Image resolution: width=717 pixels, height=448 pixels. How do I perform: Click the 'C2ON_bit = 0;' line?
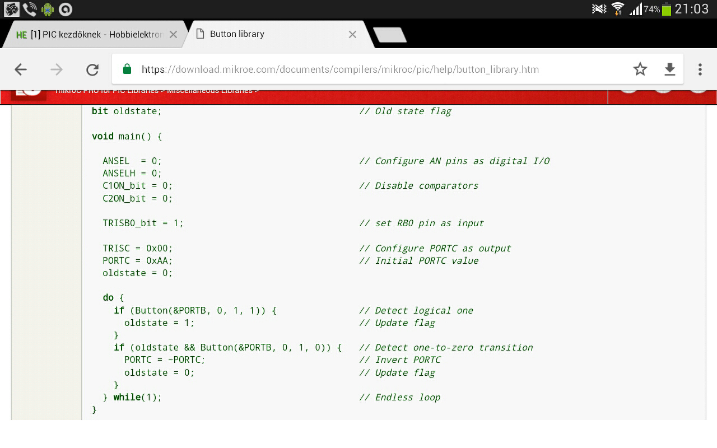138,198
